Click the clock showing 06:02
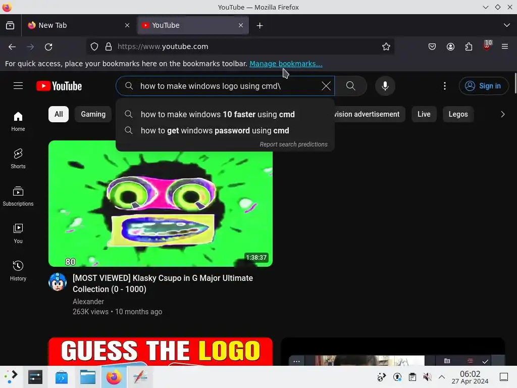Viewport: 517px width, 388px height. pos(470,377)
